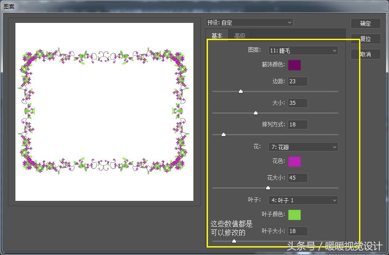Move the 花大小 flower size slider

pos(268,187)
